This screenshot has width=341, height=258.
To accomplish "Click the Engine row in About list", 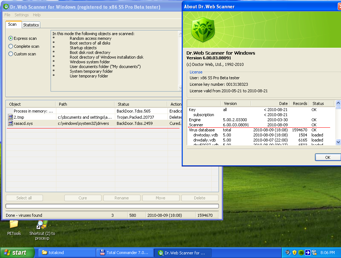I will click(260, 120).
